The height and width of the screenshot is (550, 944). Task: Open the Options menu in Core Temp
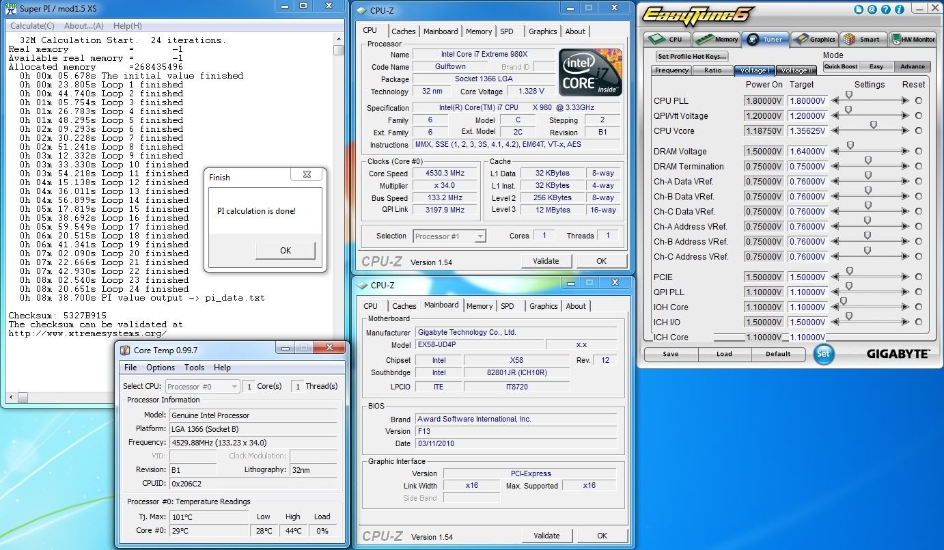click(x=161, y=368)
